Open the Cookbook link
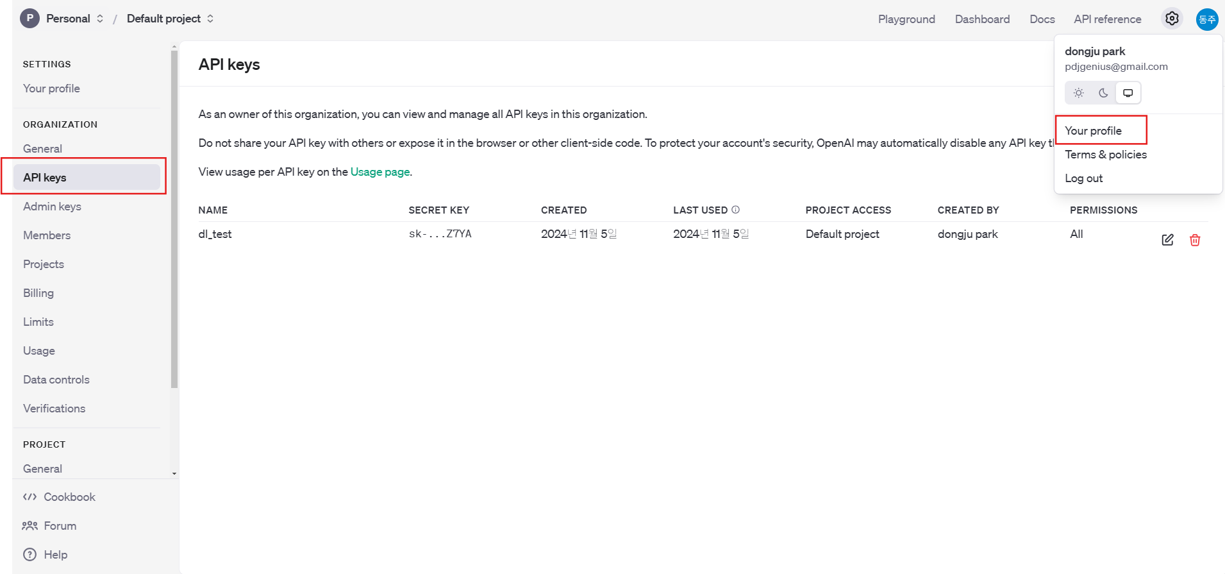Viewport: 1225px width, 574px height. 69,497
